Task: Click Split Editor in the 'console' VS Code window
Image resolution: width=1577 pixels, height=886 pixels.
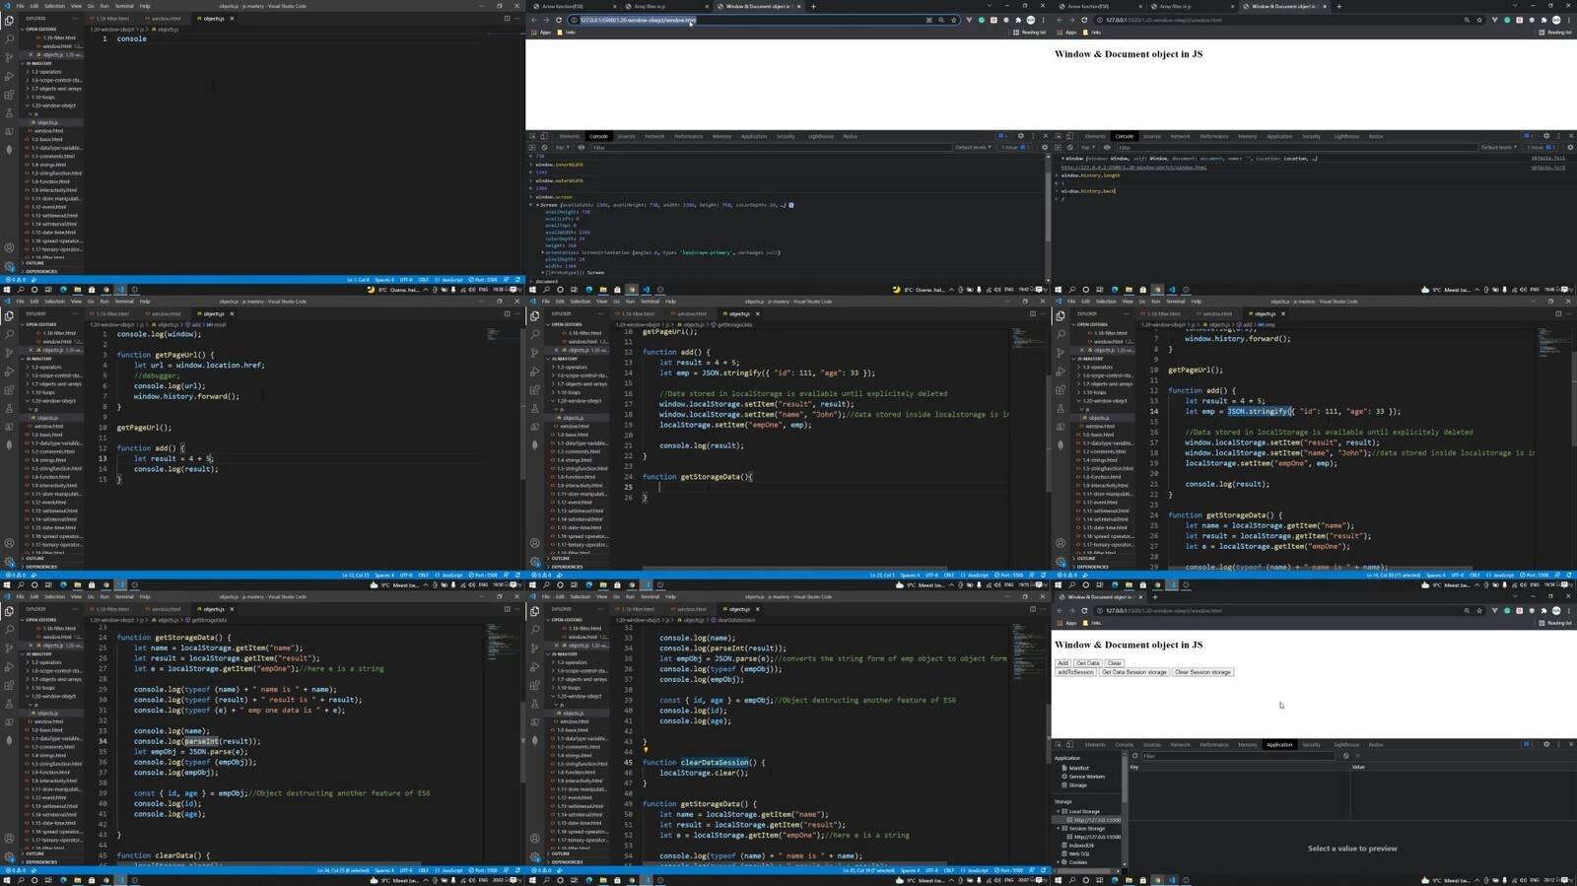Action: click(x=507, y=19)
